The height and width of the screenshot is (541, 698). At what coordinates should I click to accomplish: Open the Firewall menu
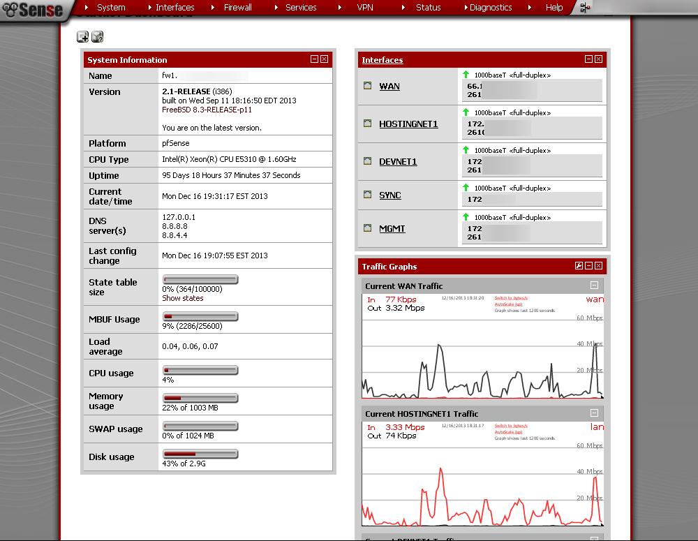[x=237, y=8]
